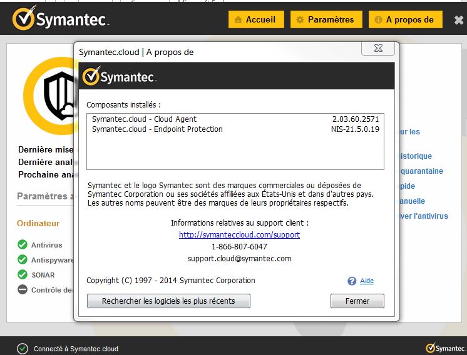Select the SONAR status item

pos(43,275)
